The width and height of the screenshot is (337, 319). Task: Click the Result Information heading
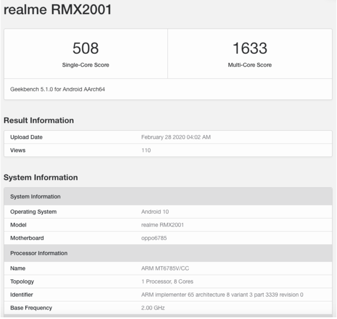pos(39,121)
